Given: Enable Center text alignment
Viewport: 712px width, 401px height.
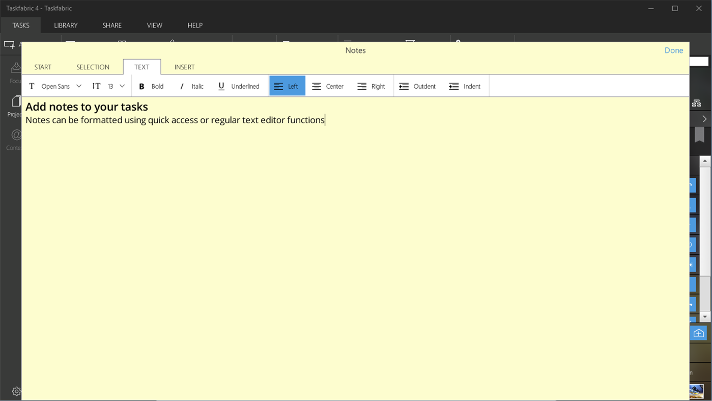Looking at the screenshot, I should [327, 86].
